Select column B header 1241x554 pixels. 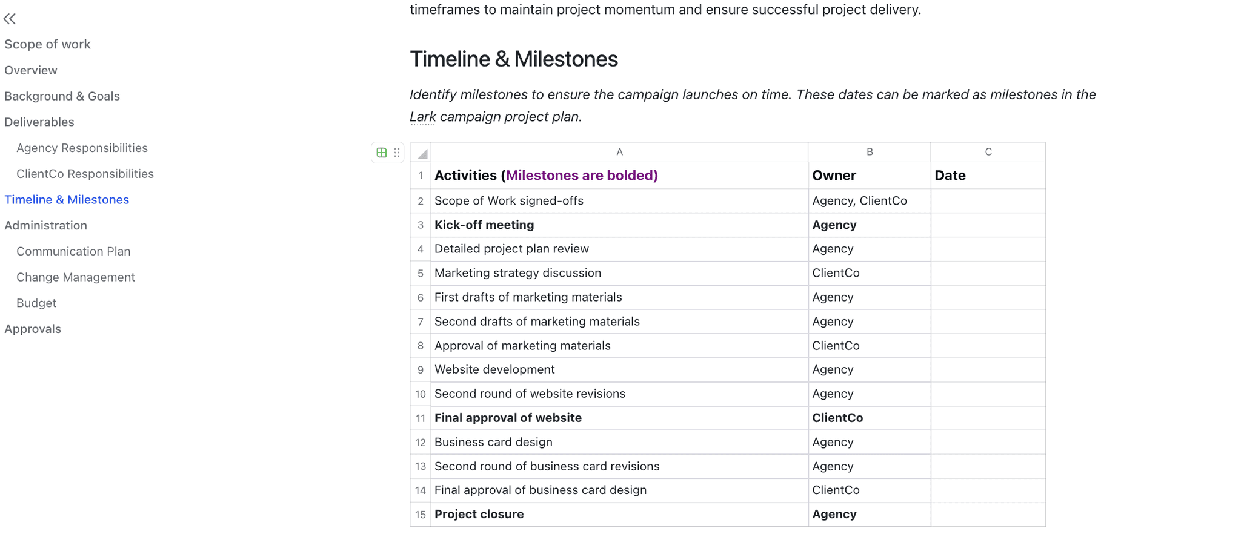point(870,152)
